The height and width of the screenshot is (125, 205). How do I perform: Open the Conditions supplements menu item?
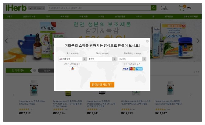click(190, 16)
